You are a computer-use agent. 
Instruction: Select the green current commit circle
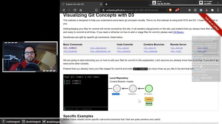click(x=149, y=89)
